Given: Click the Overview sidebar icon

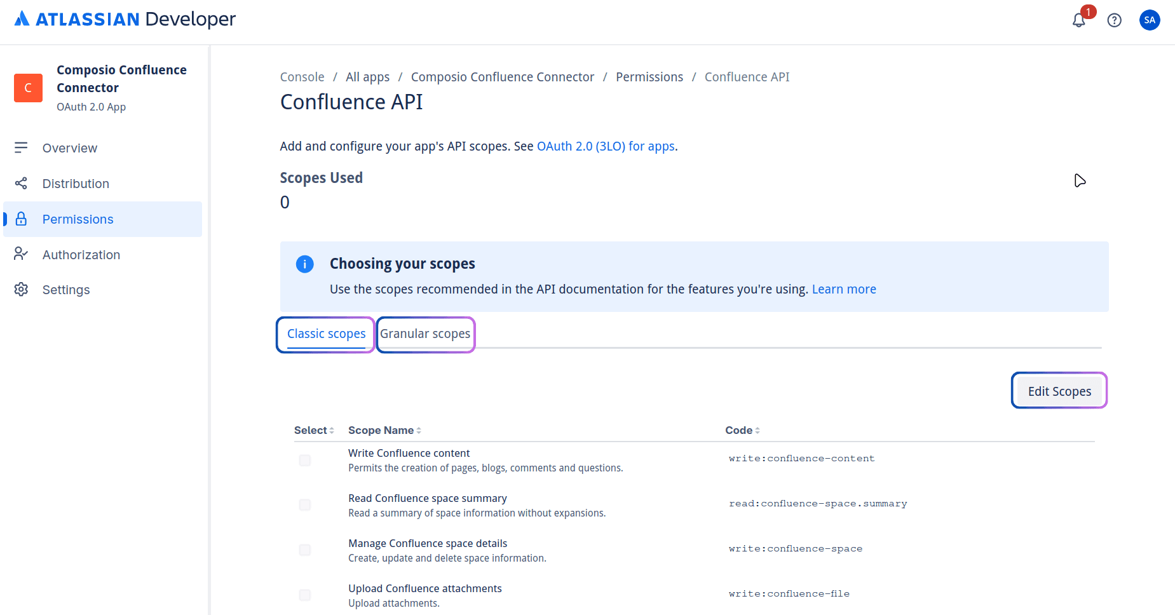Looking at the screenshot, I should [x=21, y=147].
